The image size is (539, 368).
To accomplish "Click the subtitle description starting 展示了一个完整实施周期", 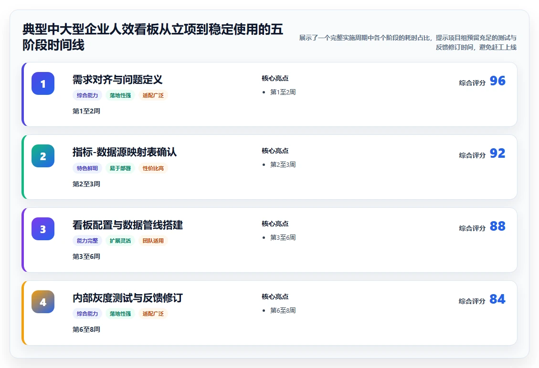I will click(x=408, y=42).
